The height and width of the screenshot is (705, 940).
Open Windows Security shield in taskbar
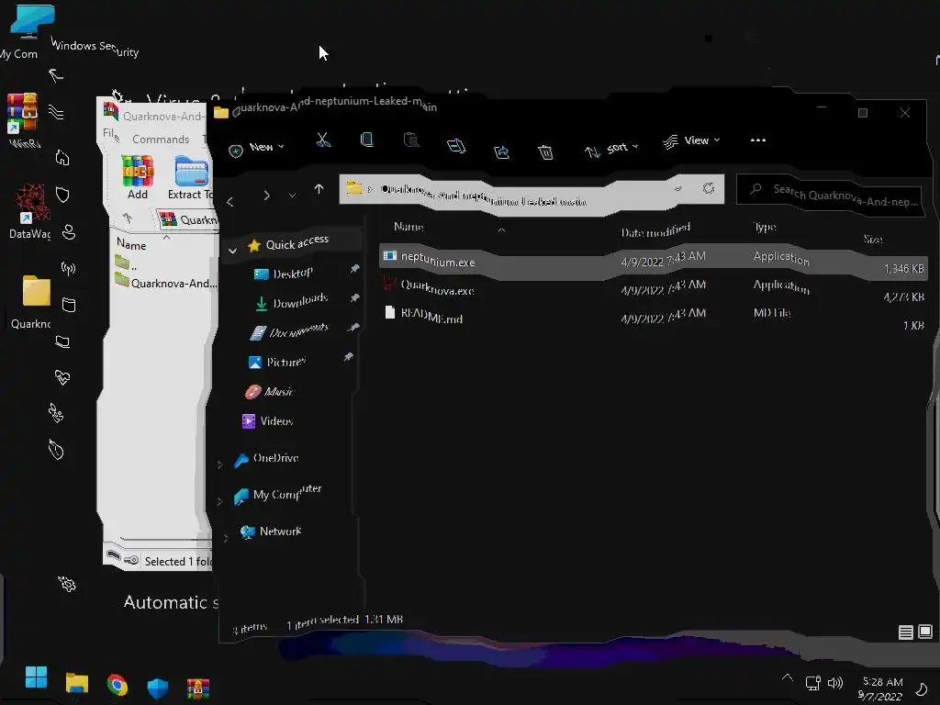point(157,688)
